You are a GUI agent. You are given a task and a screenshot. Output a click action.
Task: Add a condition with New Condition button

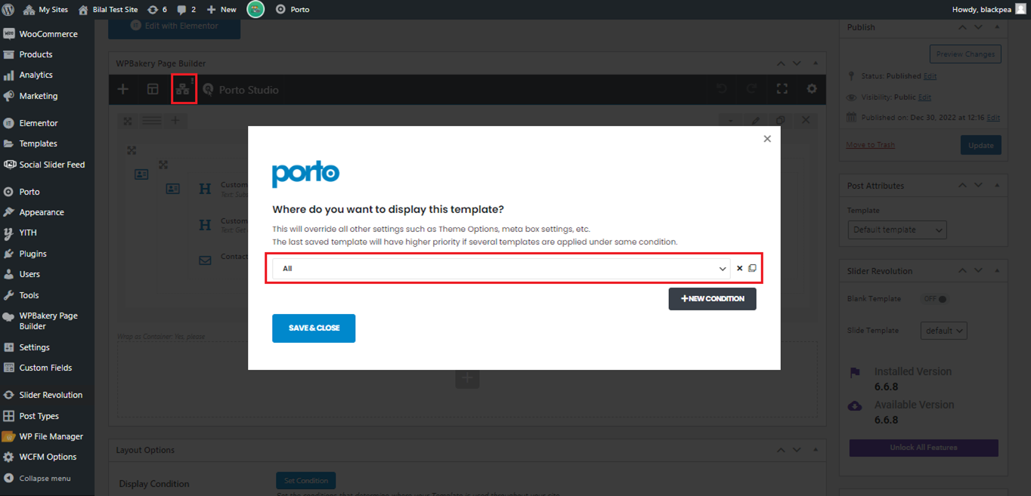point(712,299)
